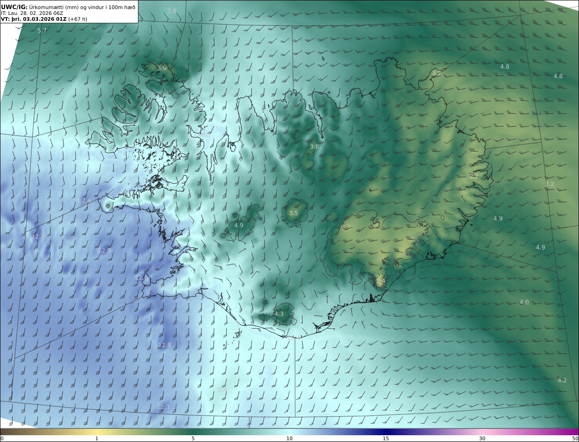Click the 7.8 value near the top edge
This screenshot has height=442, width=579.
point(172,11)
